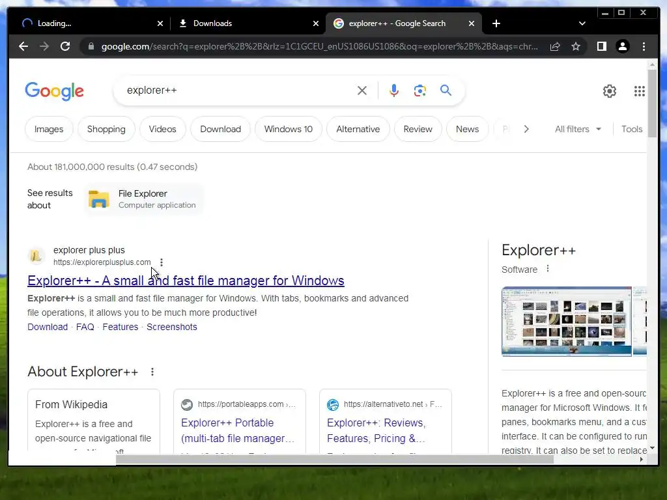The image size is (667, 500).
Task: Click the horizontal scrollbar right arrow
Action: 642,459
